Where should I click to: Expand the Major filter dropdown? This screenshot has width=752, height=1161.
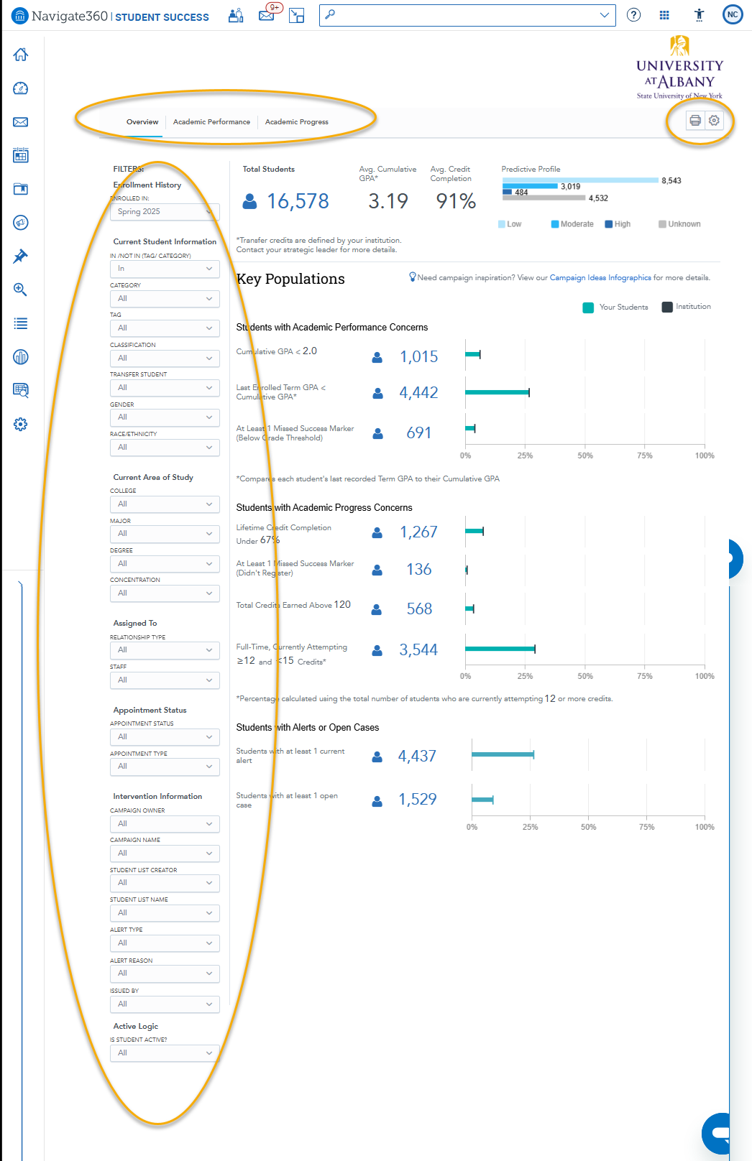coord(165,534)
